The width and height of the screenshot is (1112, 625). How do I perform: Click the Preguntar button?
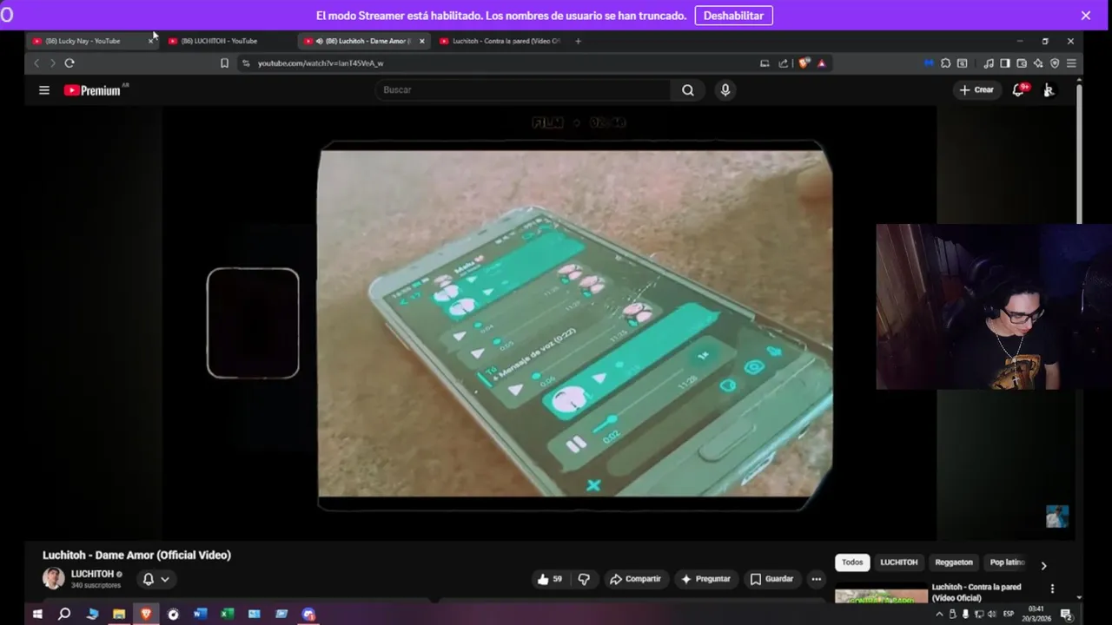[x=705, y=579]
